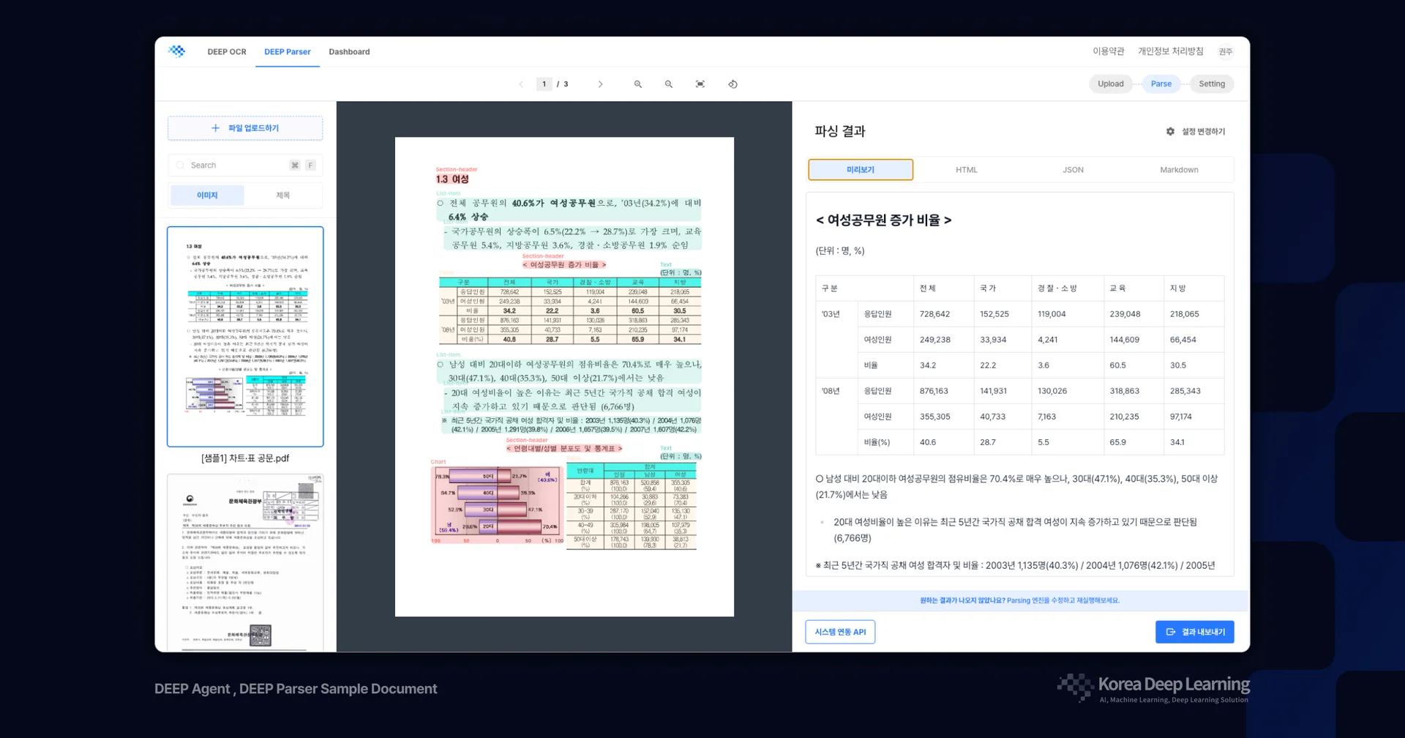This screenshot has width=1405, height=738.
Task: Click the app logo in the top bar
Action: pyautogui.click(x=176, y=51)
